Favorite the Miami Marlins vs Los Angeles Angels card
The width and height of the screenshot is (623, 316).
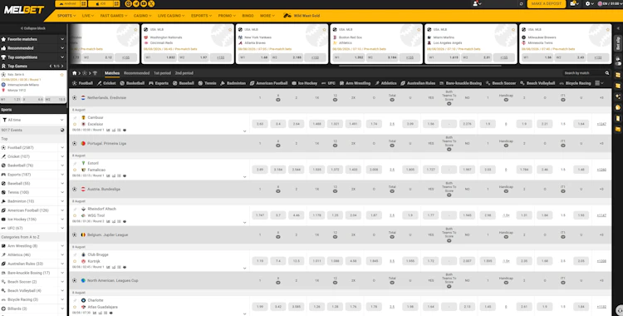[x=513, y=29]
